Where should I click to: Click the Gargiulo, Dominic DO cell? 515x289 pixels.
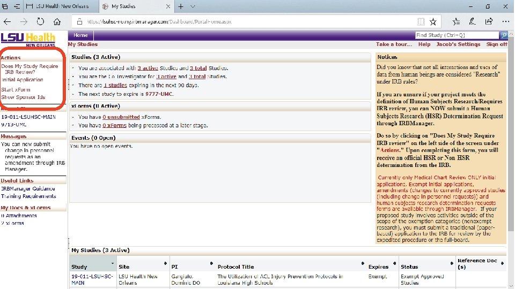tap(186, 279)
